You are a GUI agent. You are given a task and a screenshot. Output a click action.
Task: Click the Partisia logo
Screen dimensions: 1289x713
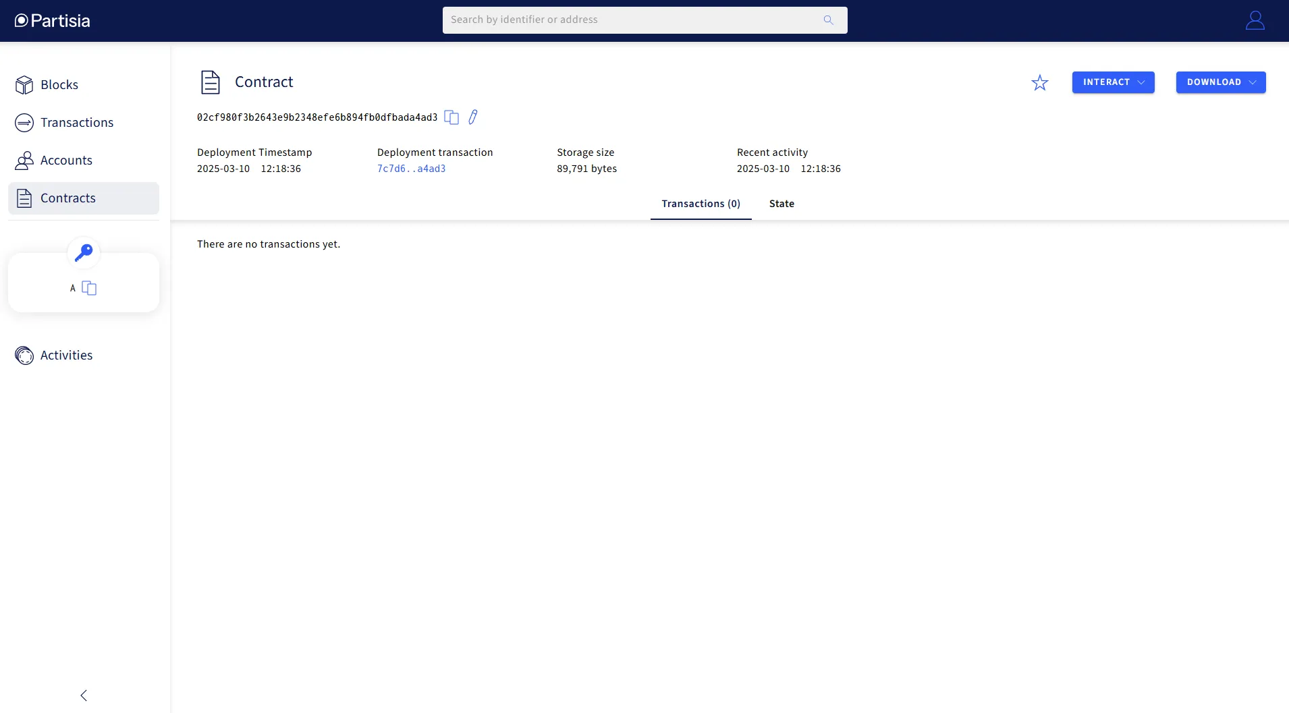click(x=53, y=20)
